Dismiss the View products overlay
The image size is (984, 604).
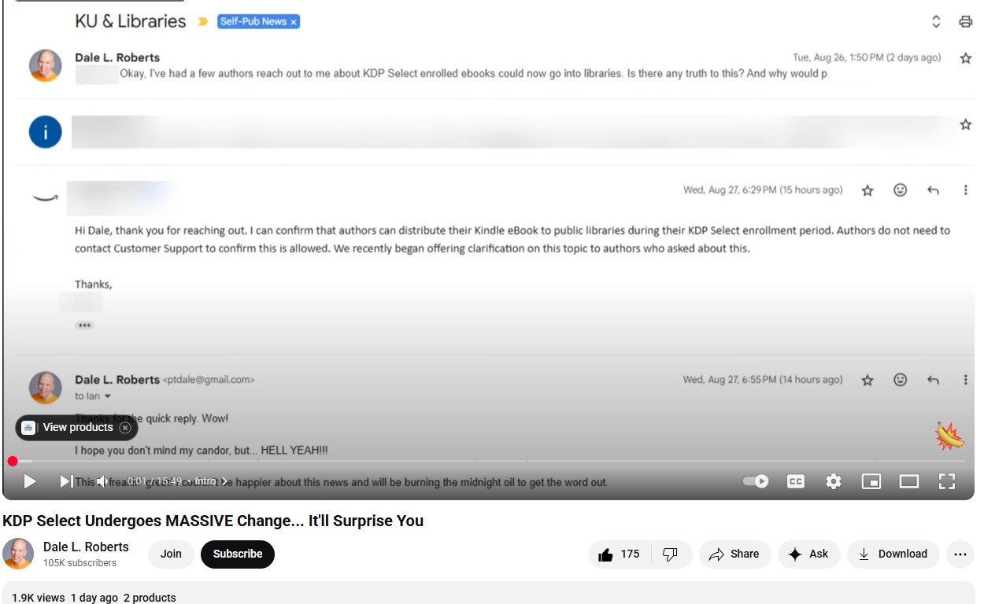125,428
